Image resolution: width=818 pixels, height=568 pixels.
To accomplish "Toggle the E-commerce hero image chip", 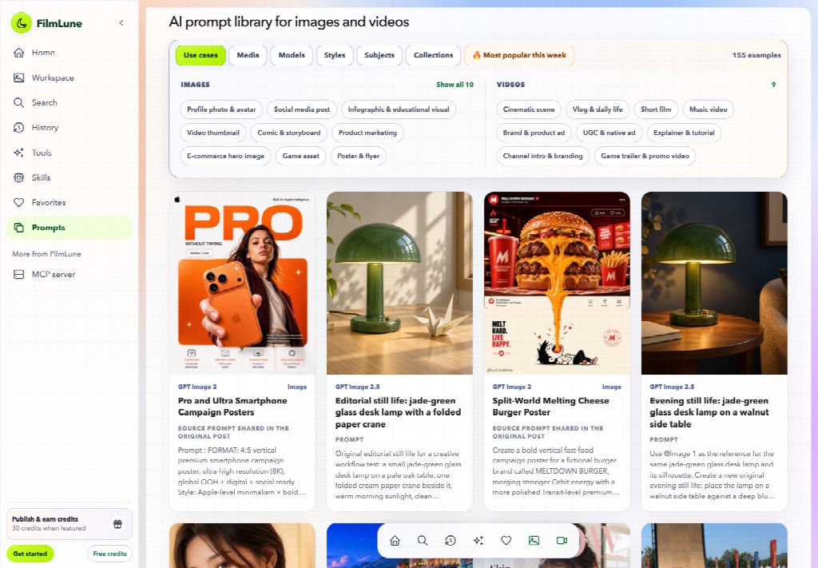I will (x=225, y=156).
